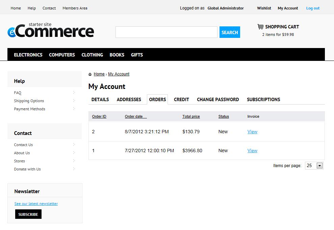Viewport: 334px width, 230px height.
Task: Switch to the Addresses tab
Action: (129, 100)
